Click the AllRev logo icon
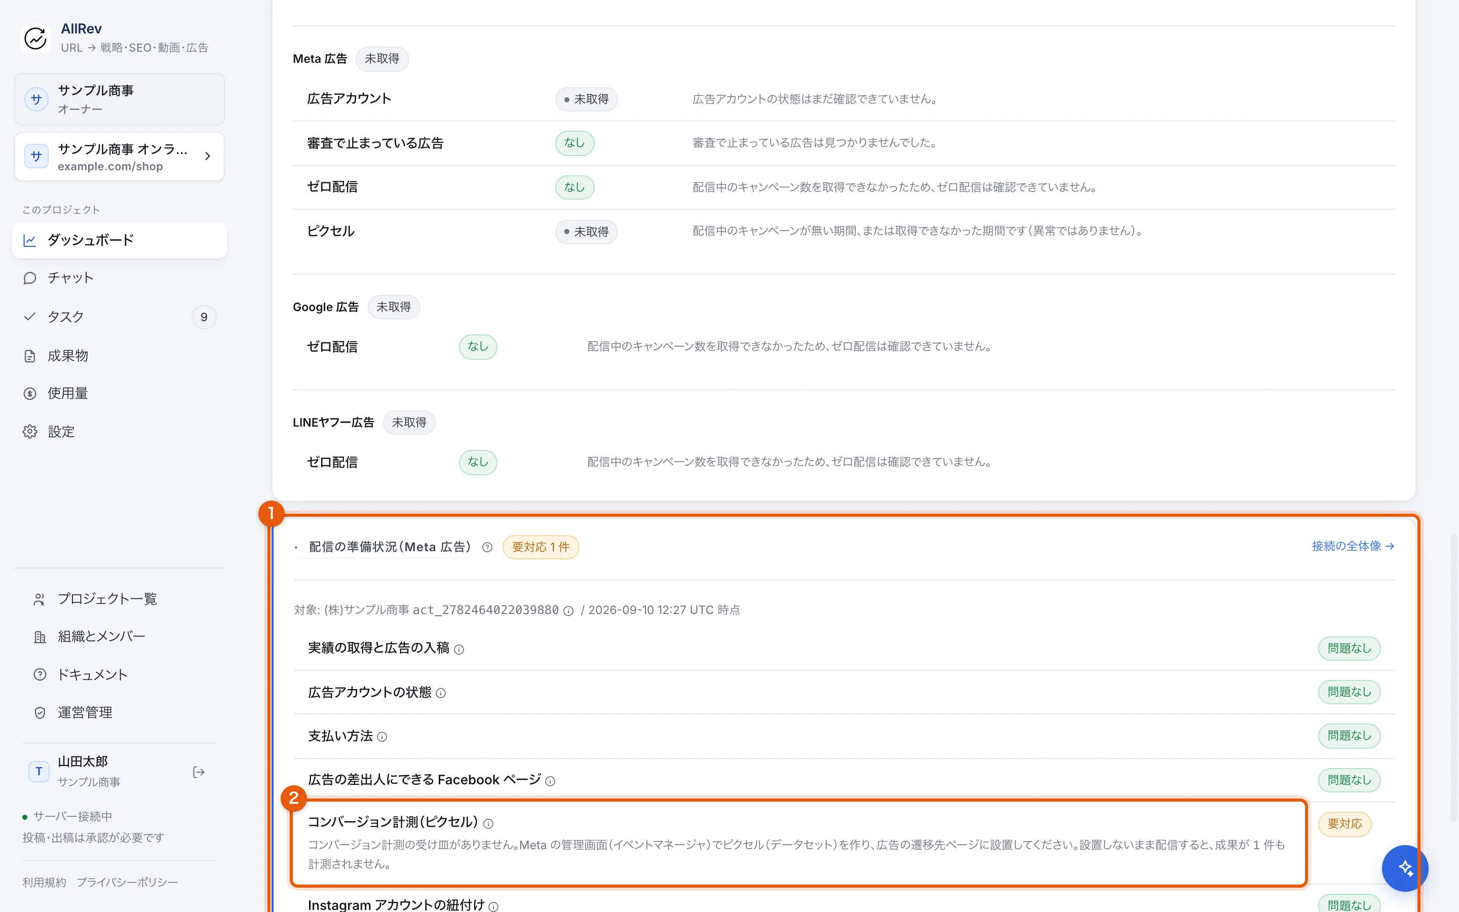Screen dimensions: 1459x912 (x=35, y=37)
